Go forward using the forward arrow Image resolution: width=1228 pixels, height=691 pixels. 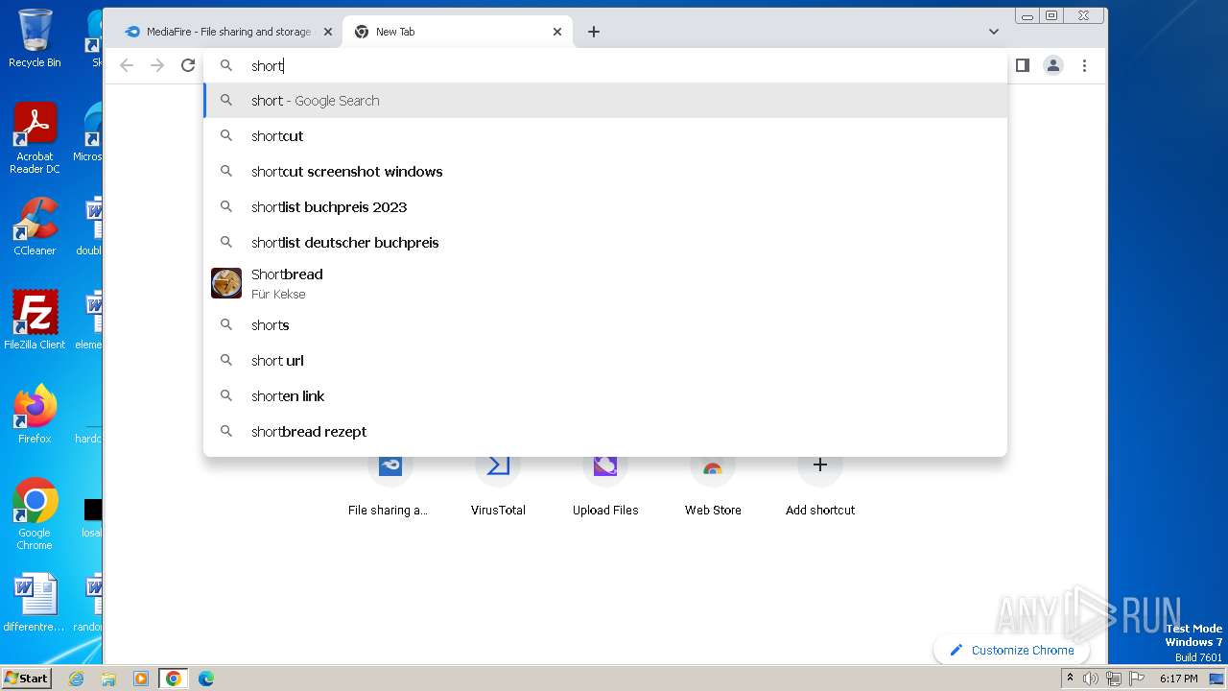click(x=157, y=65)
